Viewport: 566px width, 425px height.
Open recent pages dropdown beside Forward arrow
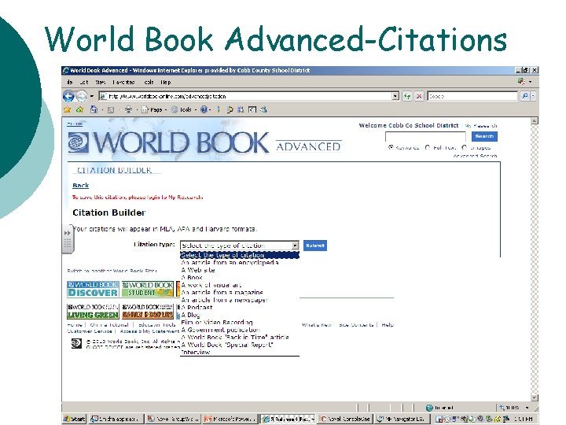point(92,96)
